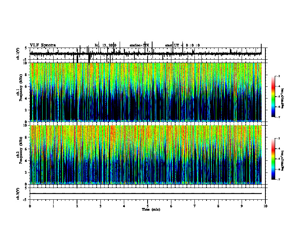Click the ch.1 color bar log(PSD) units label
The width and height of the screenshot is (299, 231).
tap(283, 98)
